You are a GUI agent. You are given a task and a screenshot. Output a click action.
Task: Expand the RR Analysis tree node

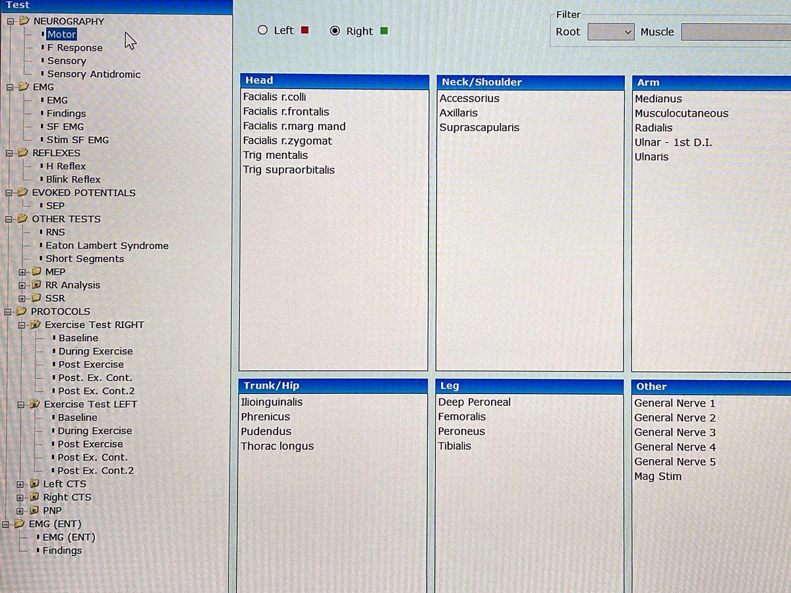tap(22, 285)
